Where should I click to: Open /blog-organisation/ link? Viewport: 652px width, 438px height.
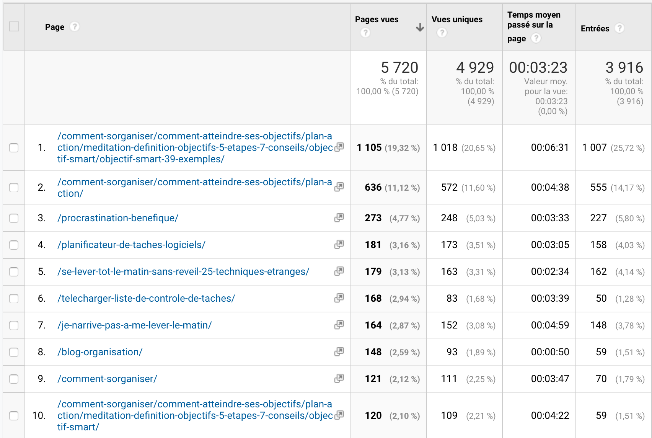coord(100,352)
